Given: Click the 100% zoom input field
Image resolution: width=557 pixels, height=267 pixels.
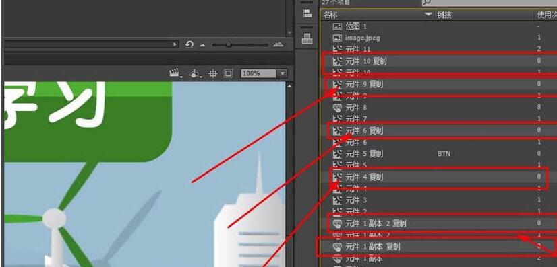Looking at the screenshot, I should point(259,74).
